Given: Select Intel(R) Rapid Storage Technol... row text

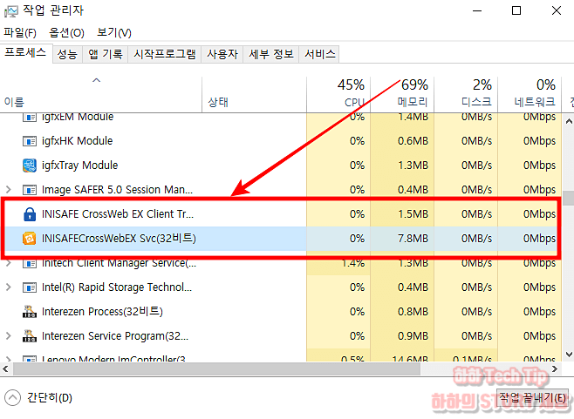Looking at the screenshot, I should (x=117, y=287).
